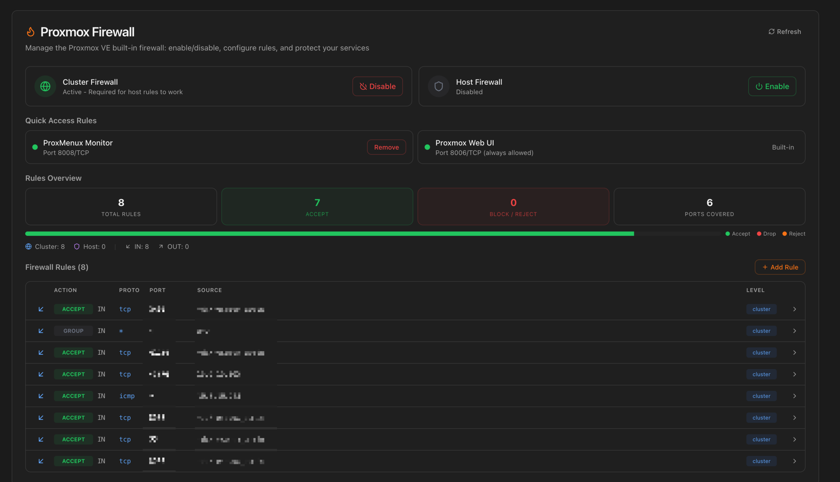This screenshot has width=840, height=482.
Task: Expand the first firewall rule details
Action: pyautogui.click(x=794, y=309)
